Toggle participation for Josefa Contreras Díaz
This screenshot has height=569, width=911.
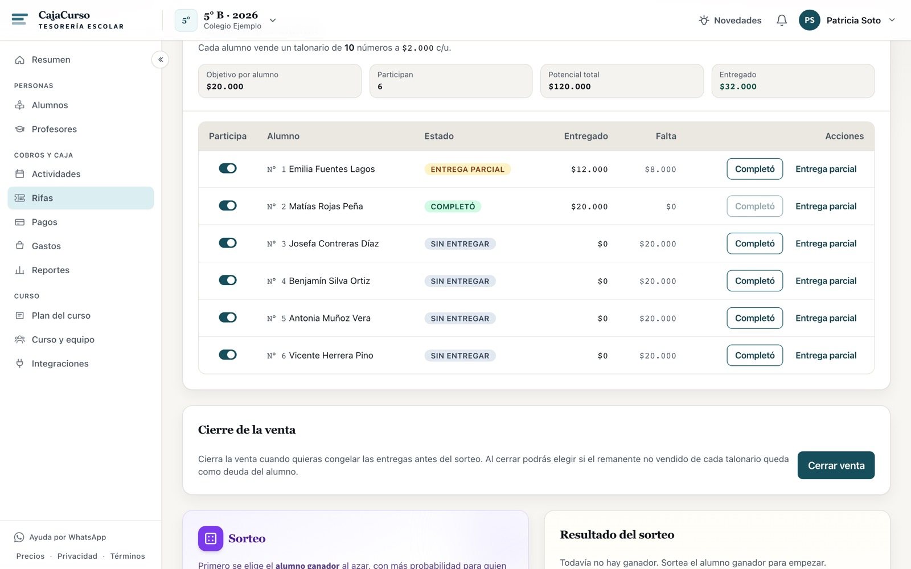point(228,243)
